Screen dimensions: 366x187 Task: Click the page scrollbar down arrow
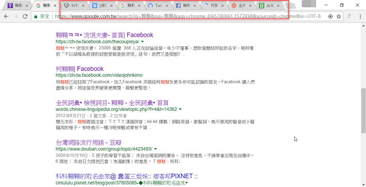coord(363,184)
